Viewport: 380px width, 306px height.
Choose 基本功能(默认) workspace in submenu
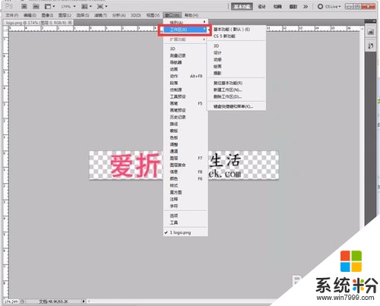[236, 30]
